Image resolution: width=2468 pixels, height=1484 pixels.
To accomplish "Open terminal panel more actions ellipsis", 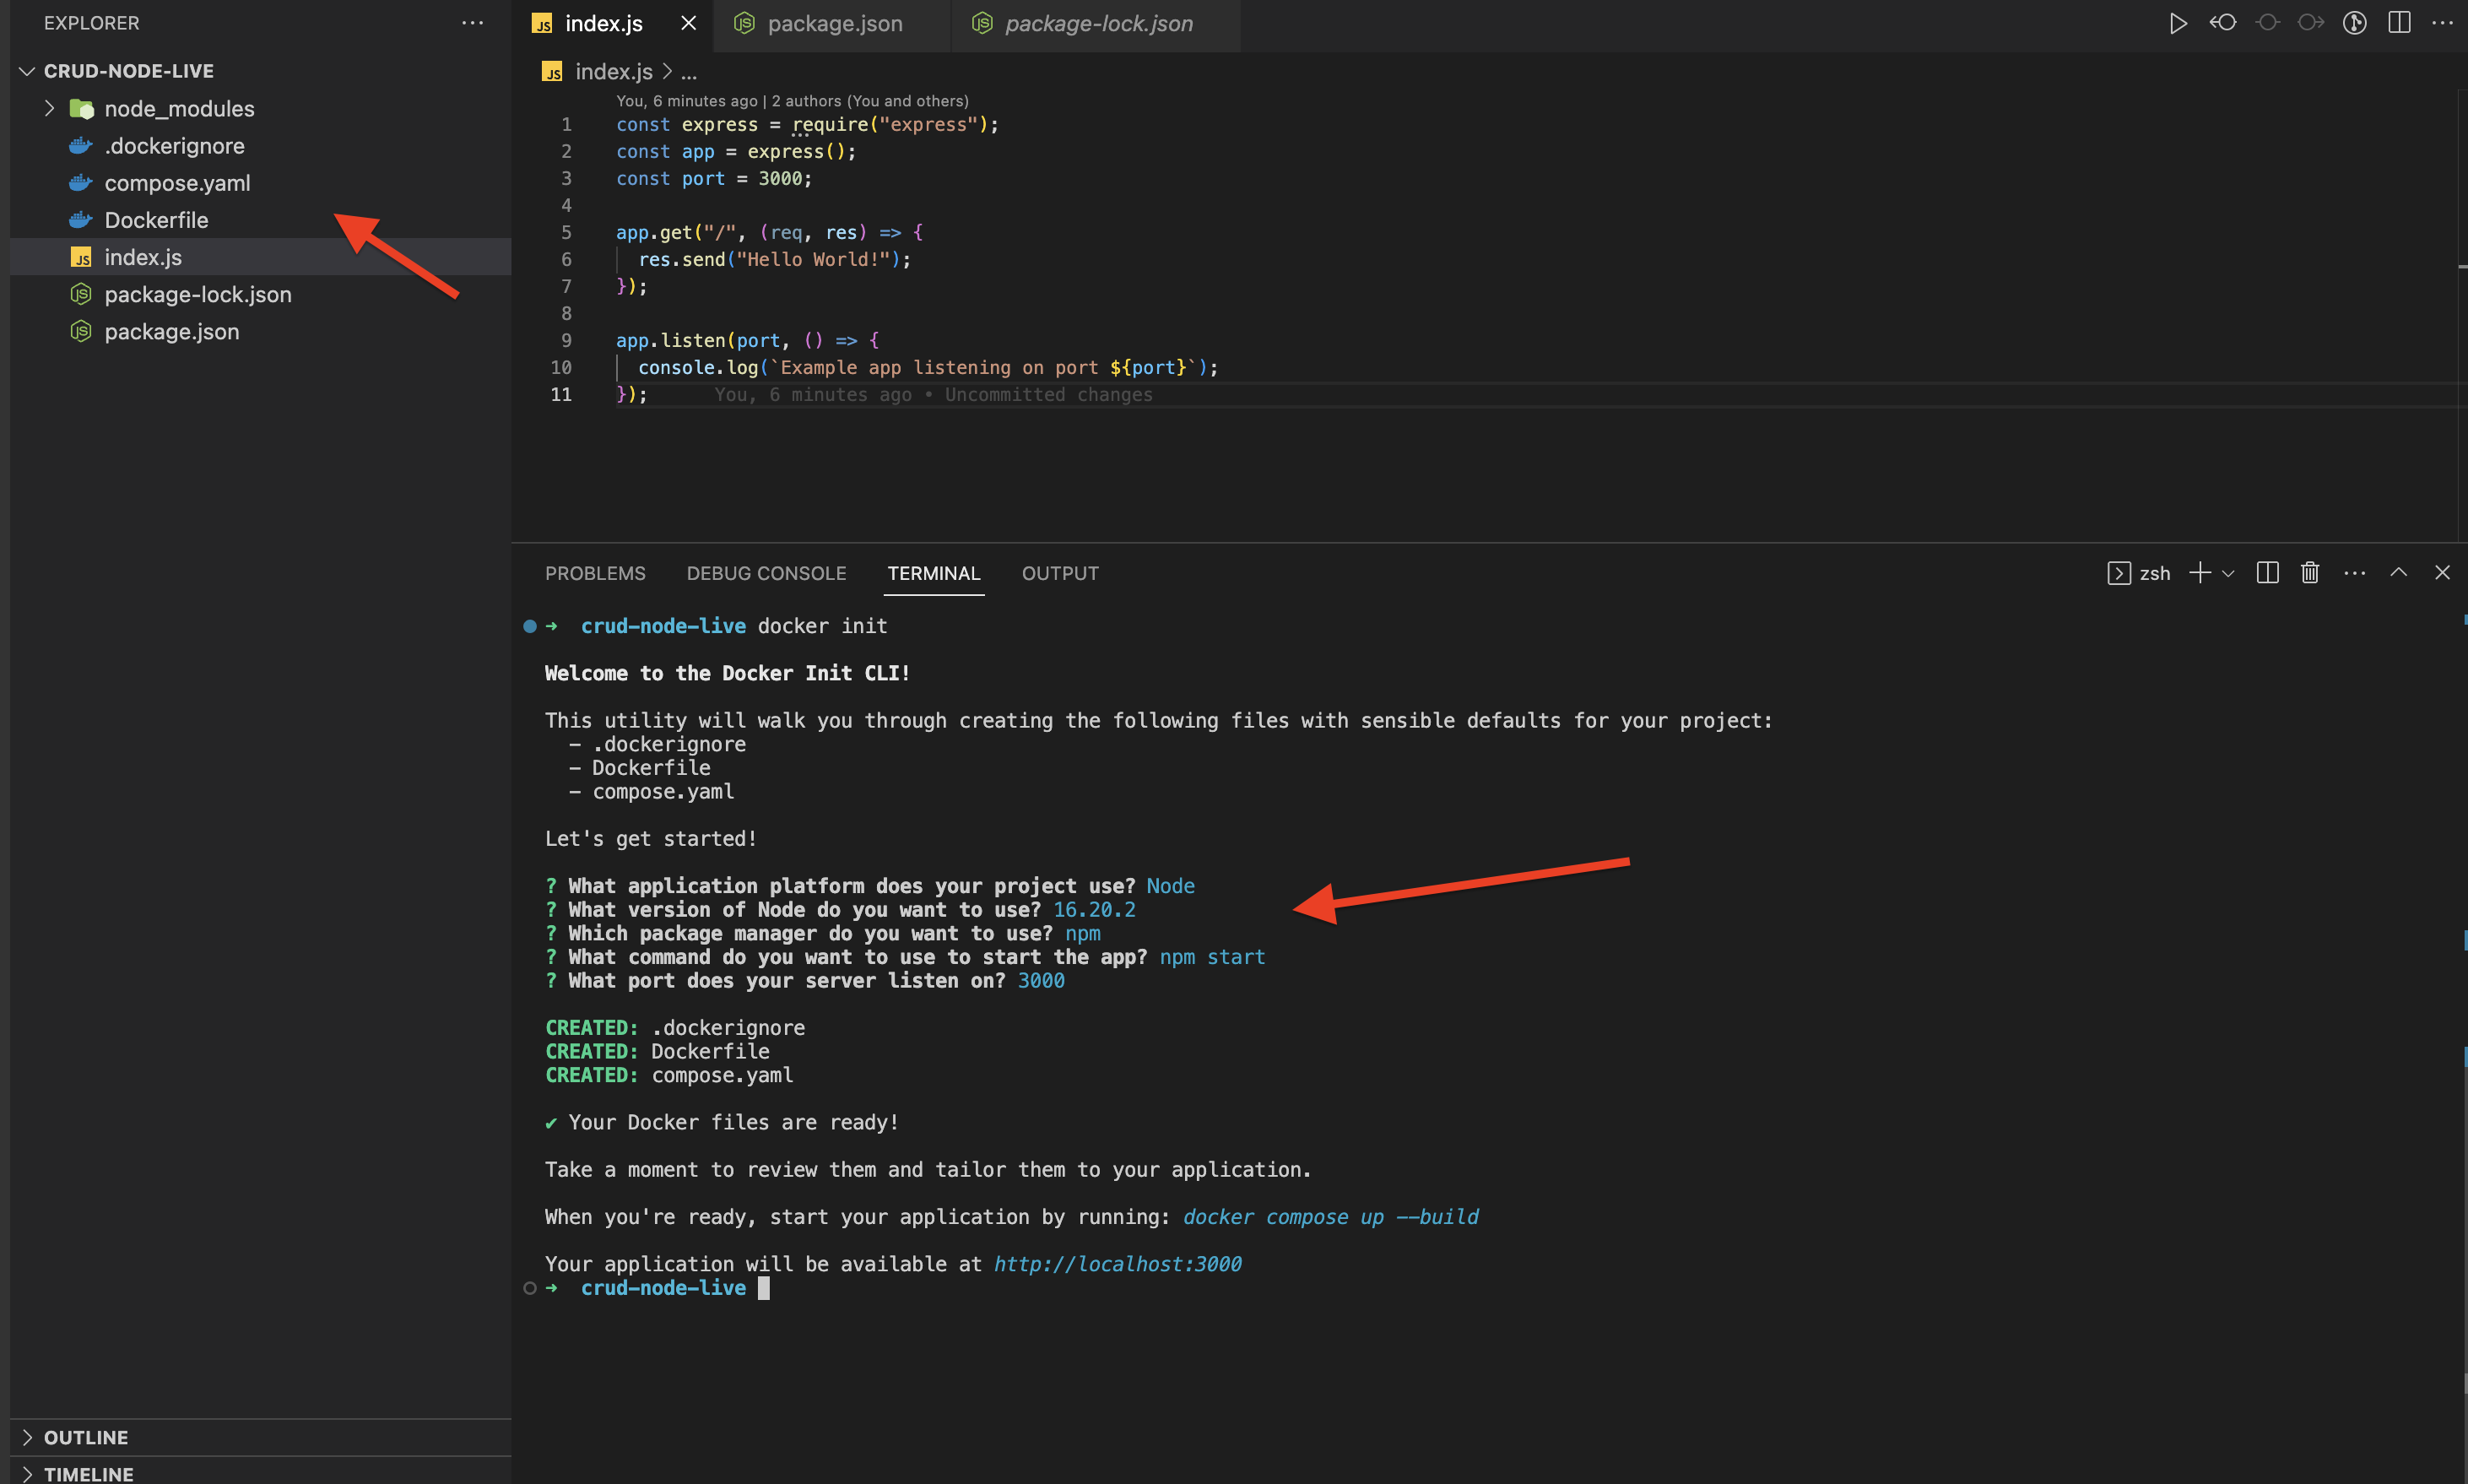I will pyautogui.click(x=2354, y=573).
